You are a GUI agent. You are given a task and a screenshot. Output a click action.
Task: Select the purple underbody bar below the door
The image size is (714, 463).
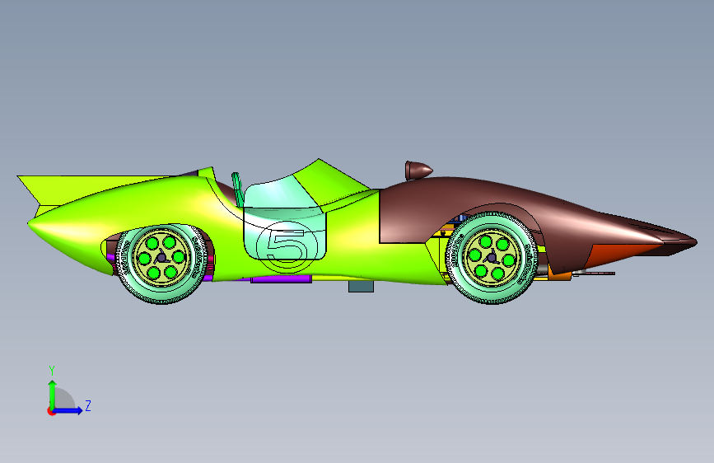(281, 279)
